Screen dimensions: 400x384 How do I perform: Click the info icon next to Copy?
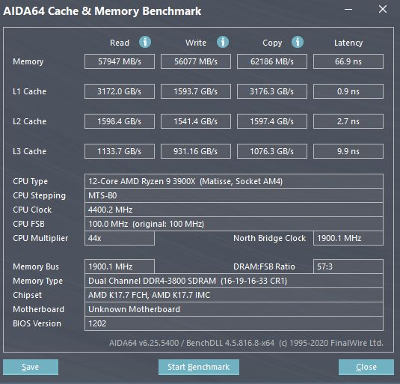click(298, 42)
